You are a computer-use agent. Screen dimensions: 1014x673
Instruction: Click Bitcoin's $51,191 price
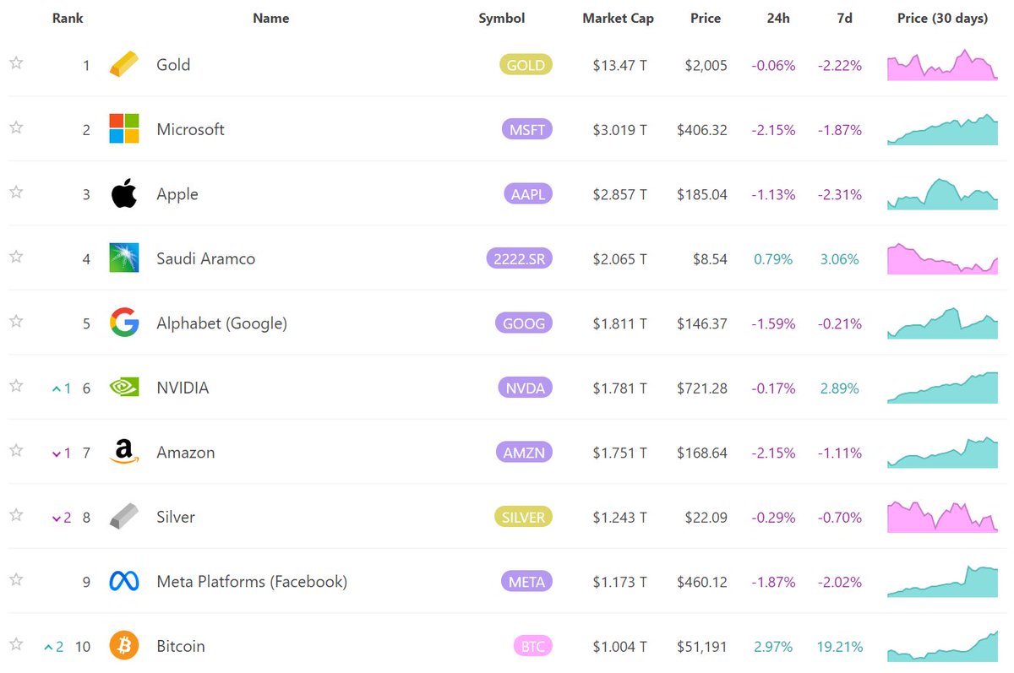pos(701,647)
